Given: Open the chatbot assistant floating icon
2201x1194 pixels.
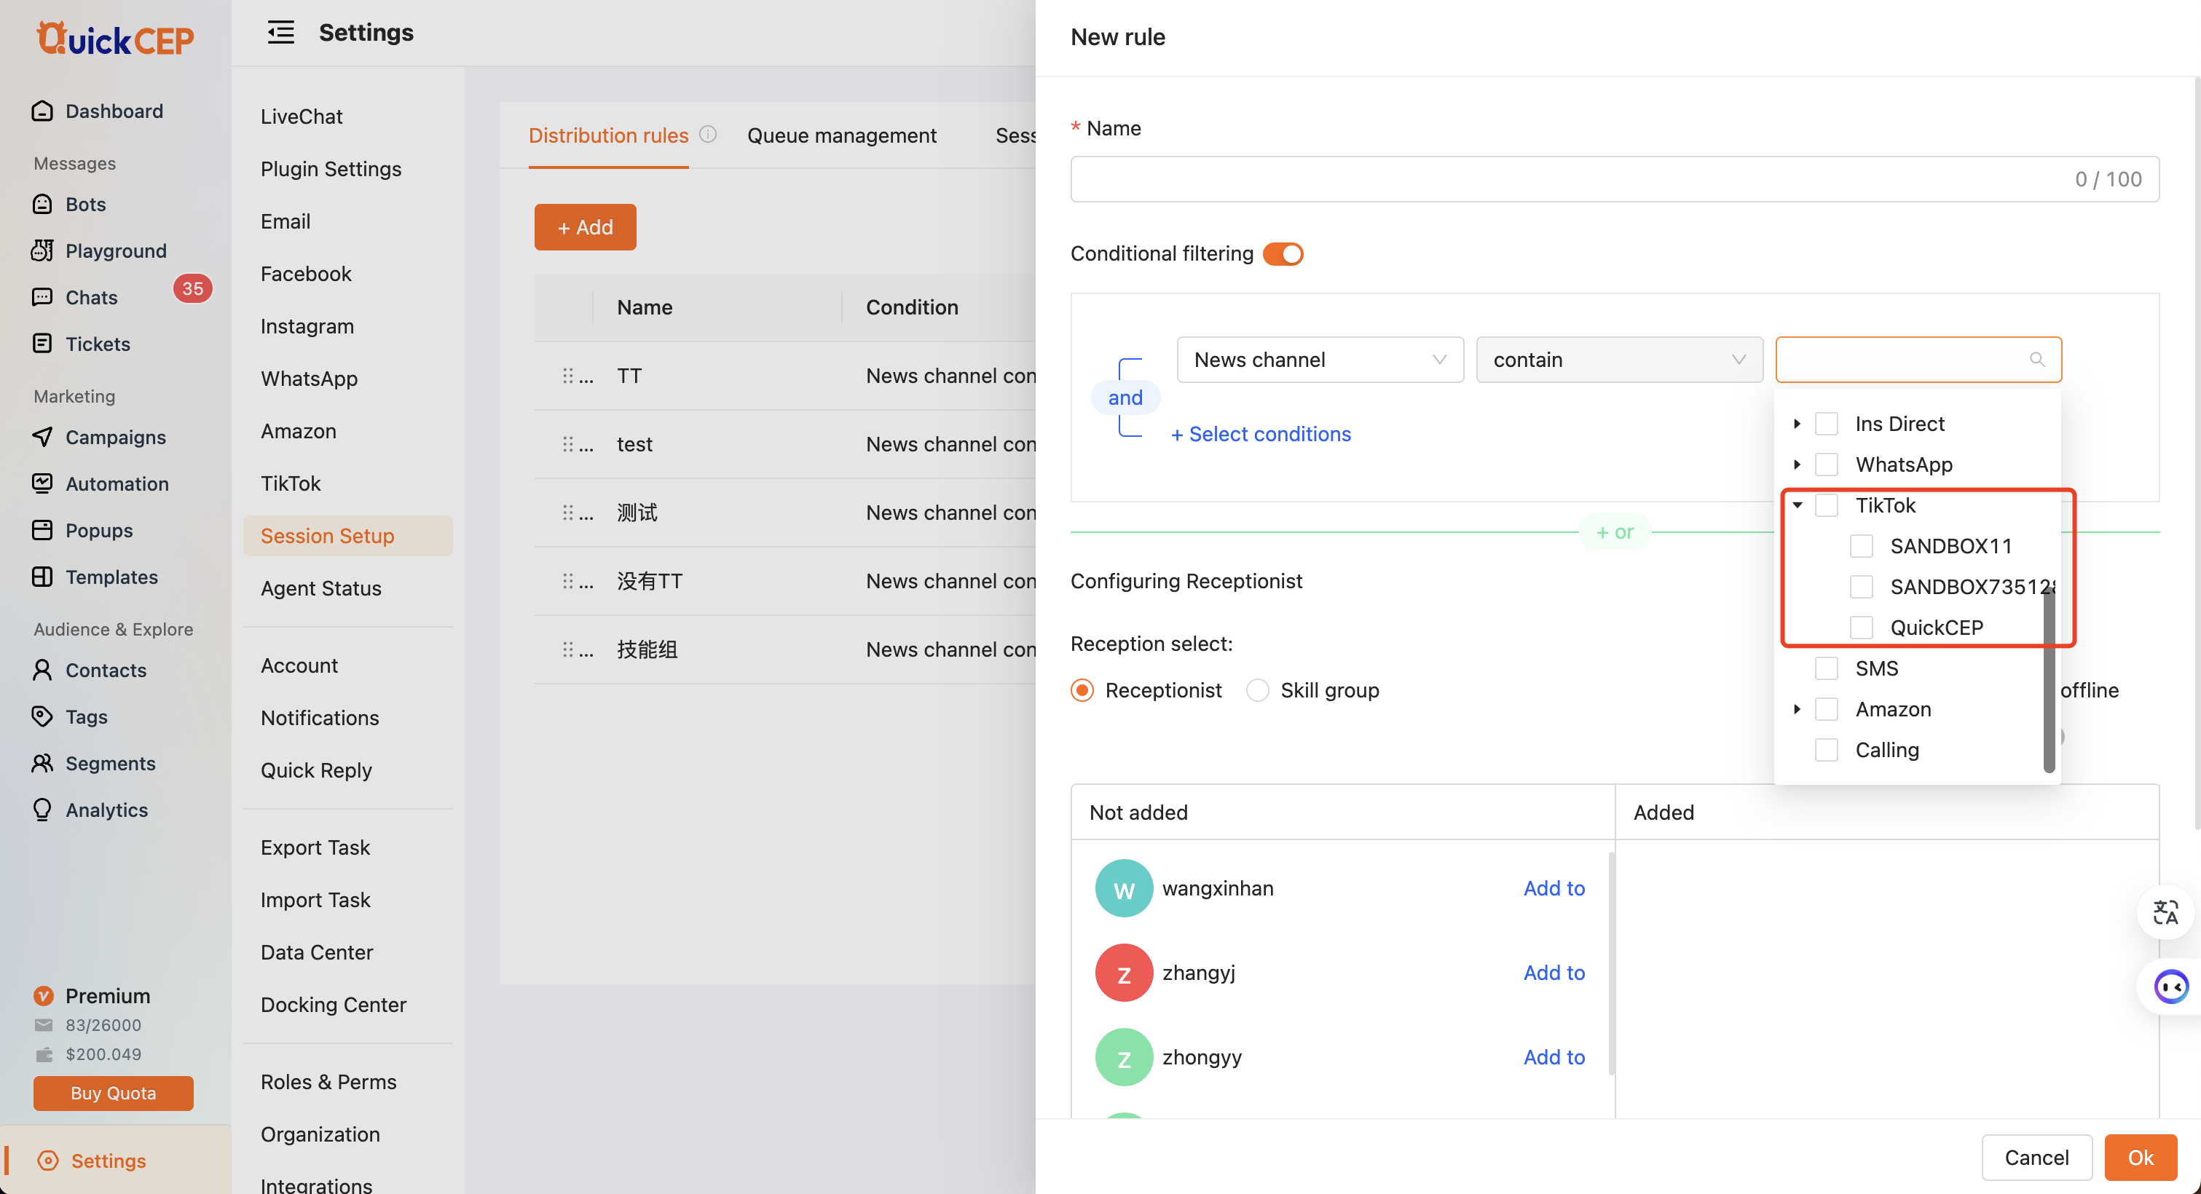Looking at the screenshot, I should [x=2170, y=987].
